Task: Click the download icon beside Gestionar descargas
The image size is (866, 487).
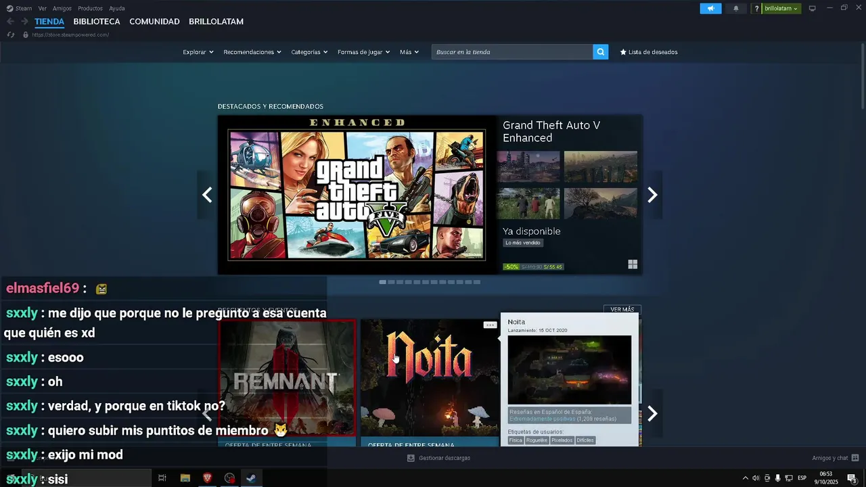Action: pos(411,458)
